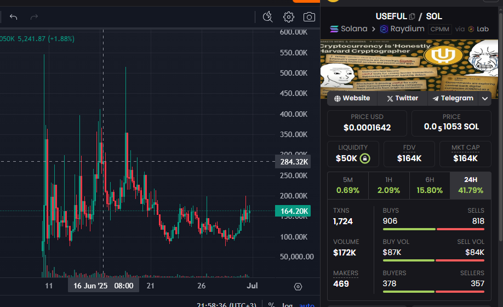503x307 pixels.
Task: Click the USEFUL token name
Action: pyautogui.click(x=391, y=16)
